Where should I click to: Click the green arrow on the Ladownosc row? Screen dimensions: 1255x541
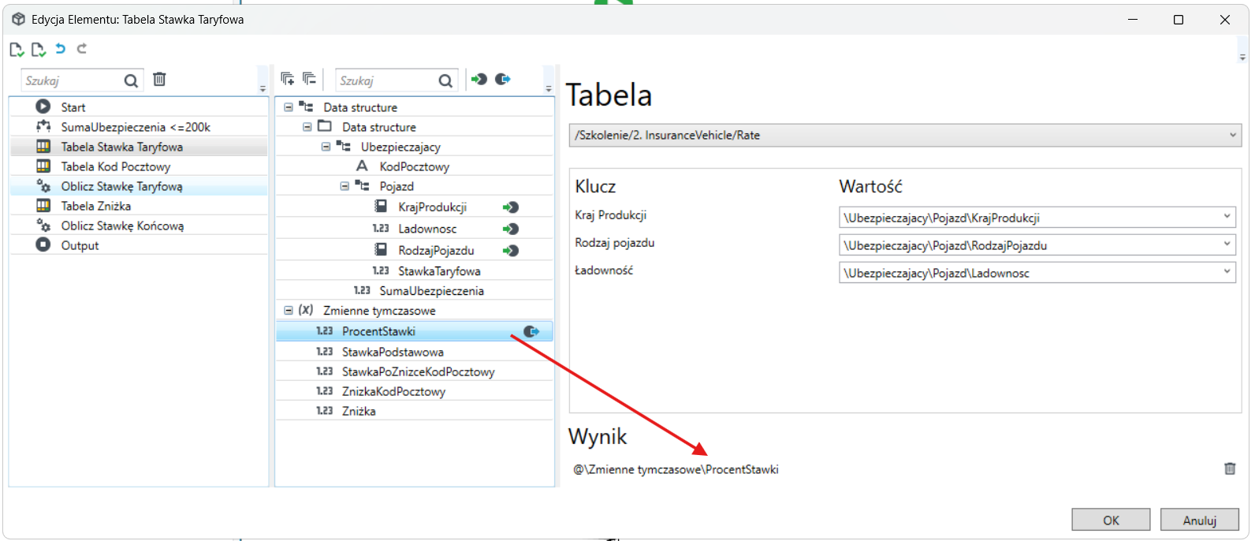(511, 229)
